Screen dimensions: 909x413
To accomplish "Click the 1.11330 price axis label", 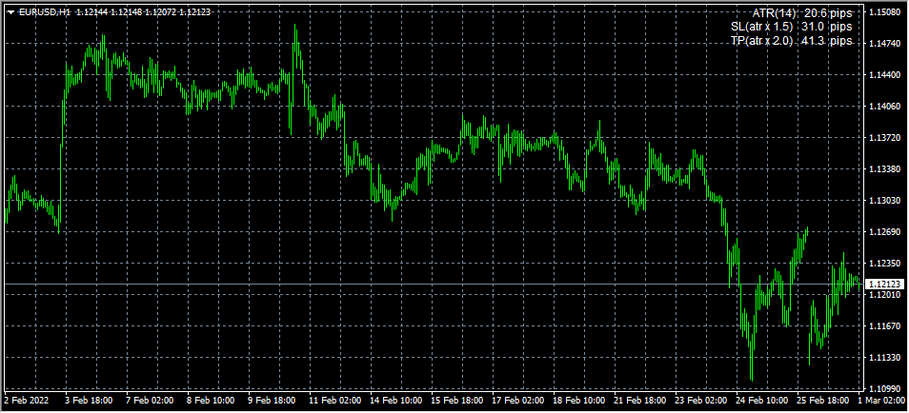I will pos(884,358).
